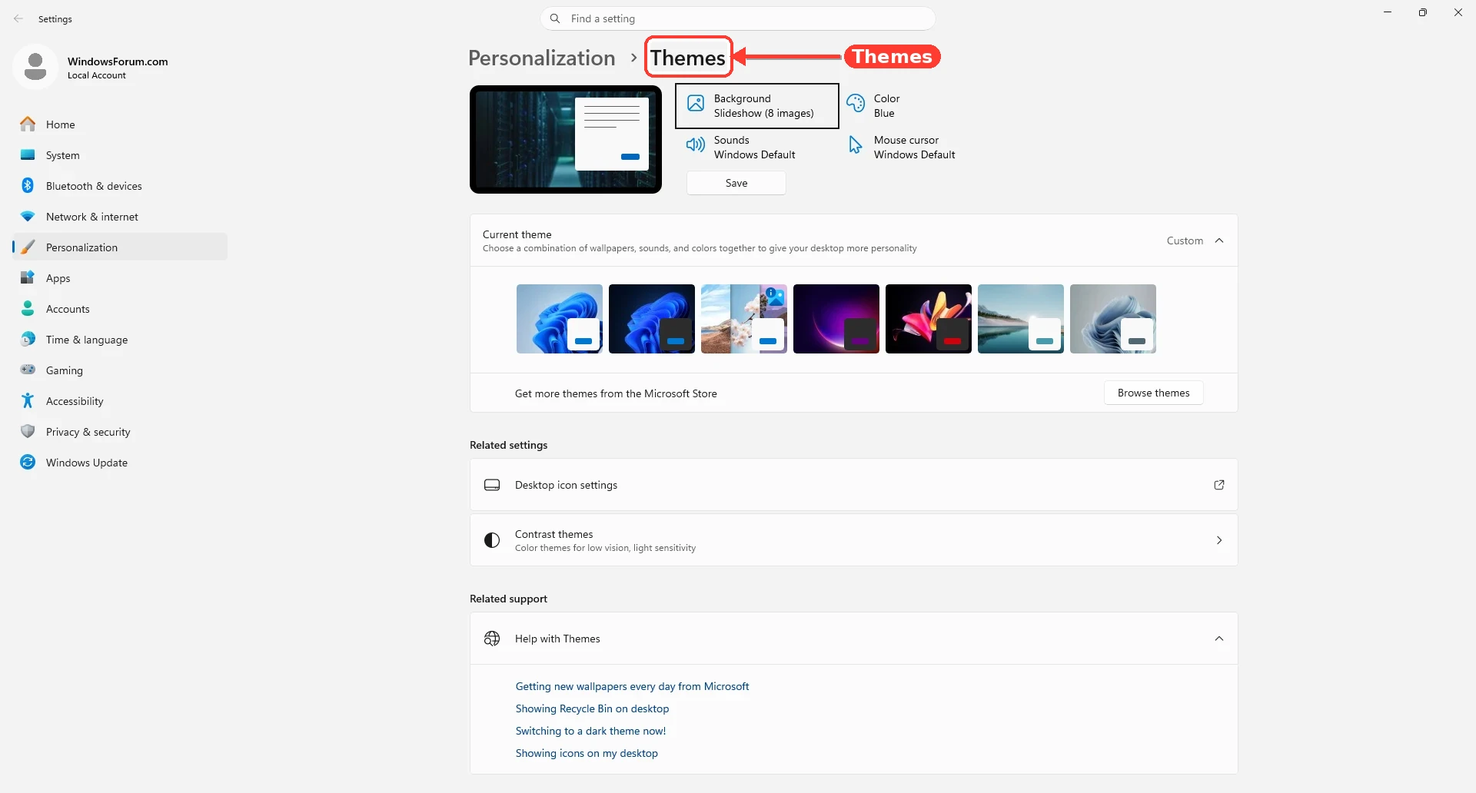
Task: Select the Flow gray bloom theme
Action: (x=1113, y=319)
